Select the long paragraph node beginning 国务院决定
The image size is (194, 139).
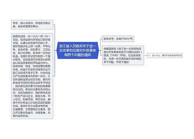pos(32,76)
